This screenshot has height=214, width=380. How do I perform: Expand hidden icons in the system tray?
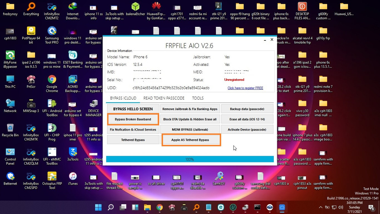pyautogui.click(x=320, y=208)
